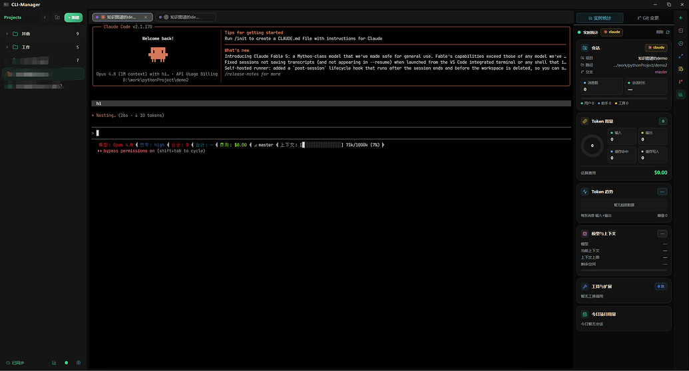The height and width of the screenshot is (371, 689).
Task: Select the stats chart icon in the right rail
Action: tap(680, 94)
